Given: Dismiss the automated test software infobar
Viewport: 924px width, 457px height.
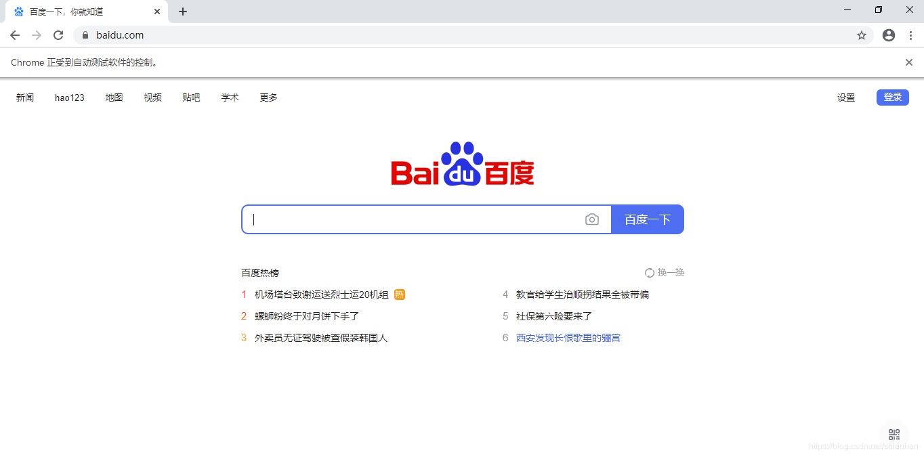Looking at the screenshot, I should point(909,62).
